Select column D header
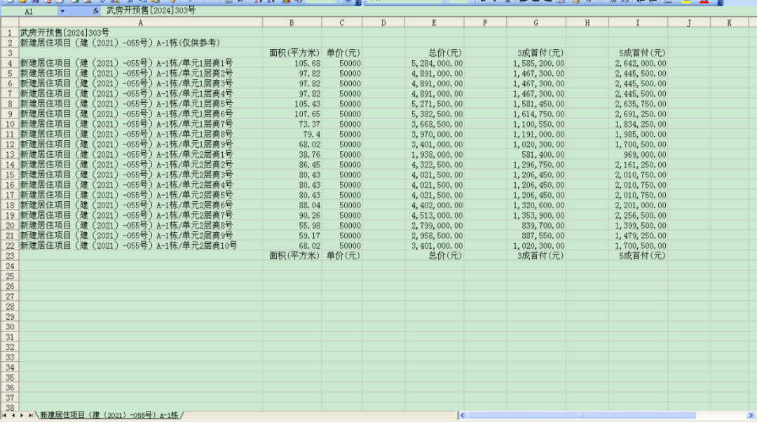The width and height of the screenshot is (757, 422). pyautogui.click(x=383, y=22)
